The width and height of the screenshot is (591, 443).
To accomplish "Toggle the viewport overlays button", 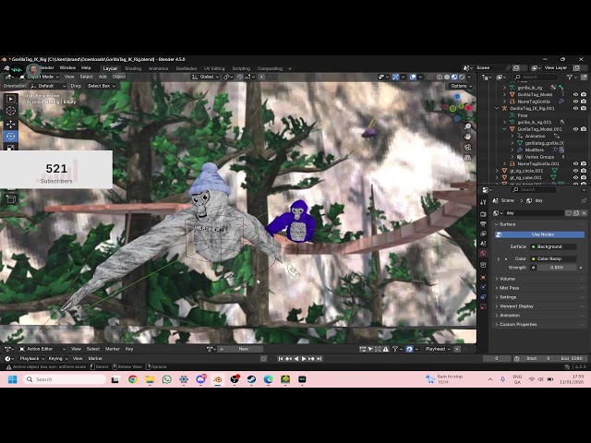I will [x=413, y=77].
